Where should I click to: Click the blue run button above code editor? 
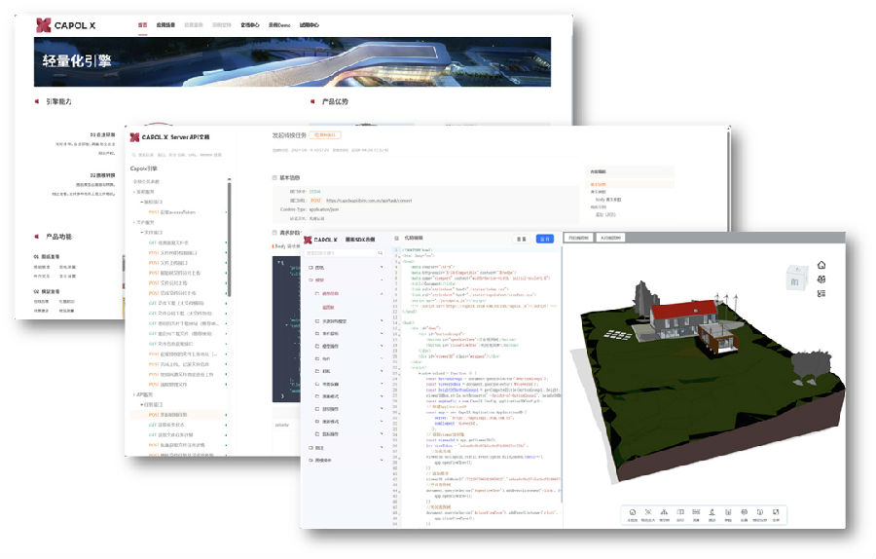tap(545, 239)
